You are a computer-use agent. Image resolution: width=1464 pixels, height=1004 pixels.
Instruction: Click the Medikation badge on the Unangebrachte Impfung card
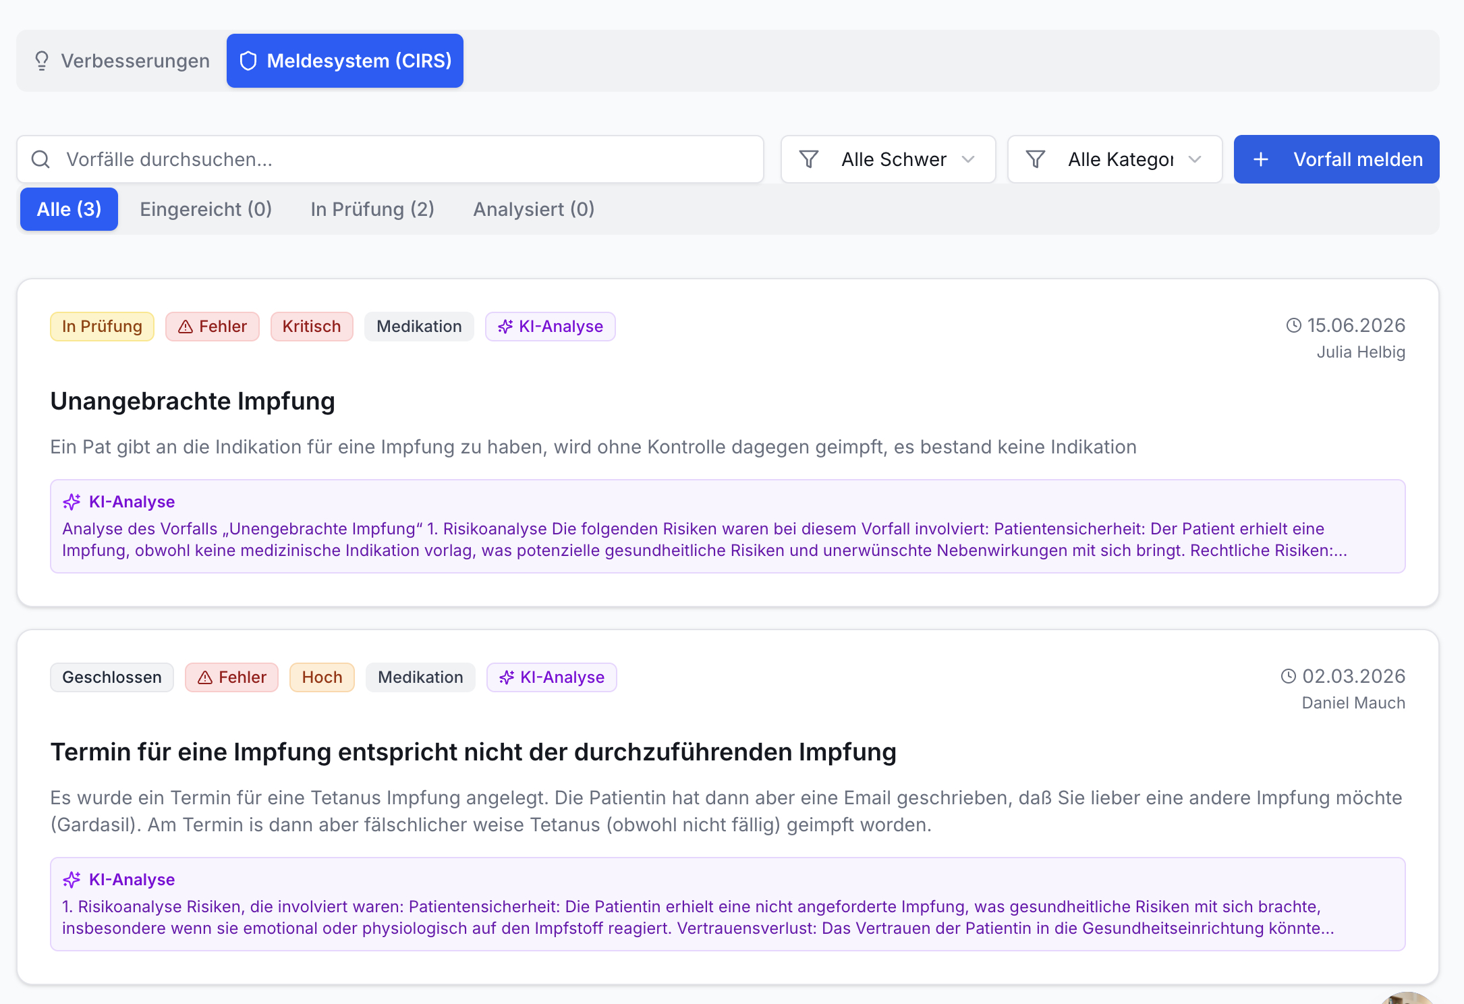pyautogui.click(x=419, y=327)
